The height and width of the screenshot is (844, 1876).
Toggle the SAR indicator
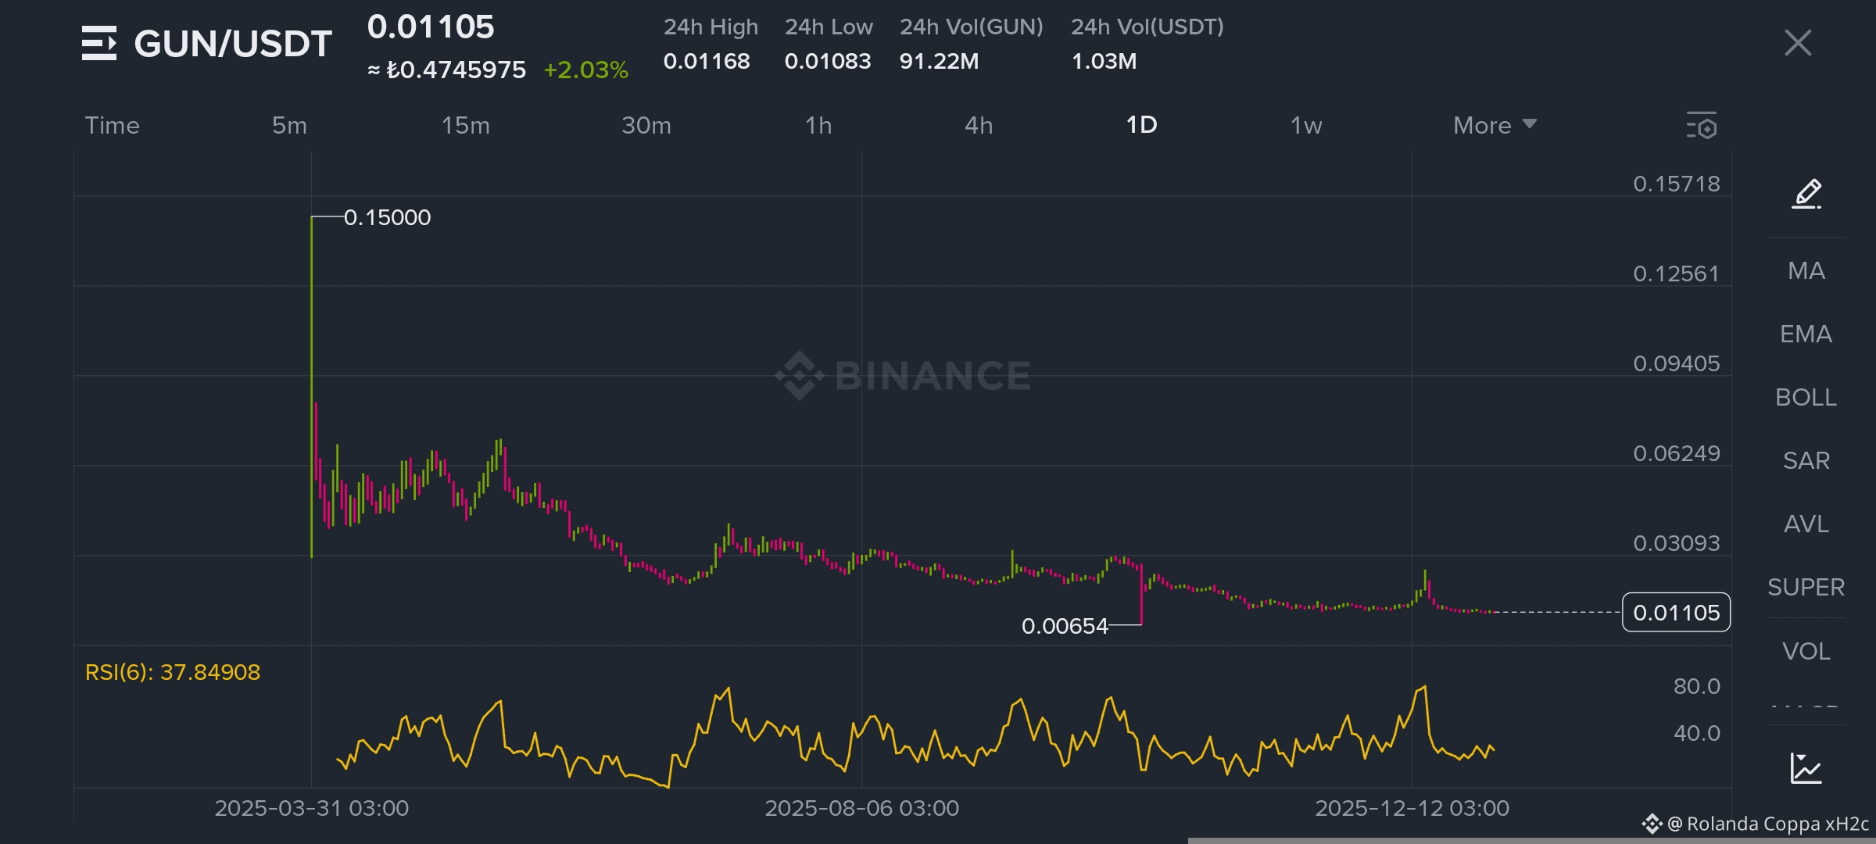pyautogui.click(x=1806, y=461)
